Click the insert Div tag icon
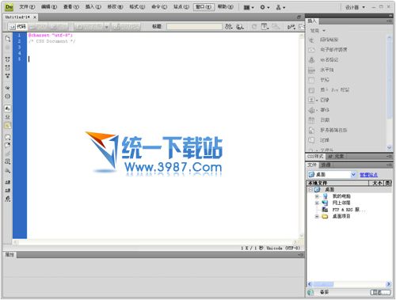This screenshot has height=300, width=396. tap(311, 90)
